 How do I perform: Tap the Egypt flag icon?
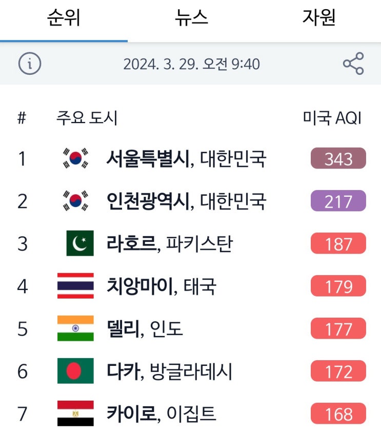[75, 413]
